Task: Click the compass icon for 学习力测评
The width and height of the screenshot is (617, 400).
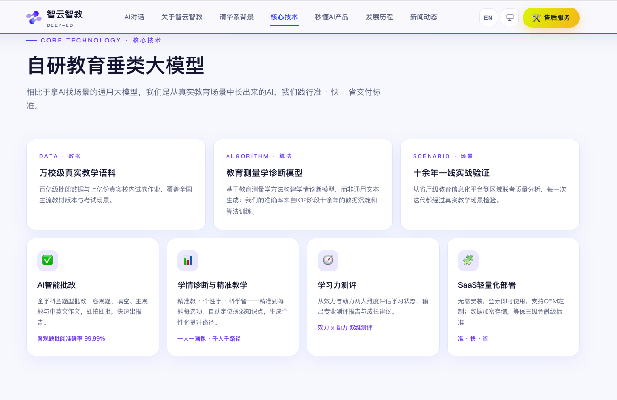Action: pos(328,260)
